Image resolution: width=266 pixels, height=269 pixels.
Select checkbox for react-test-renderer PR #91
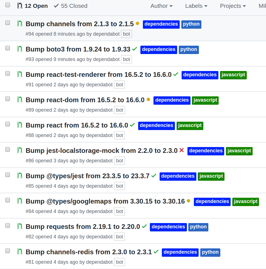(x=8, y=74)
